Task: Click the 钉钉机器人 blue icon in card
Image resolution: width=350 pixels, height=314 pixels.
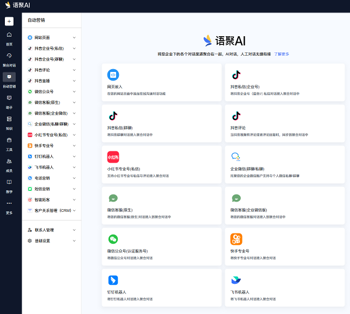Action: coord(113,280)
